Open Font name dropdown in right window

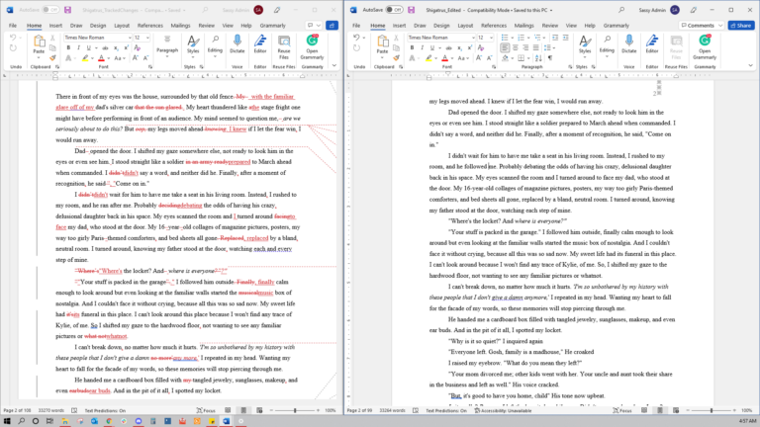[473, 38]
